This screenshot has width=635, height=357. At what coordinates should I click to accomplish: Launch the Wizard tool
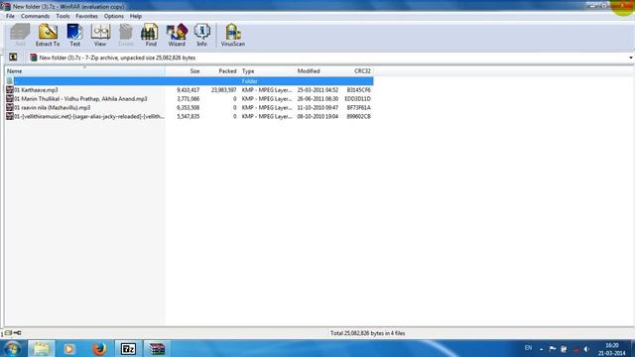click(177, 35)
